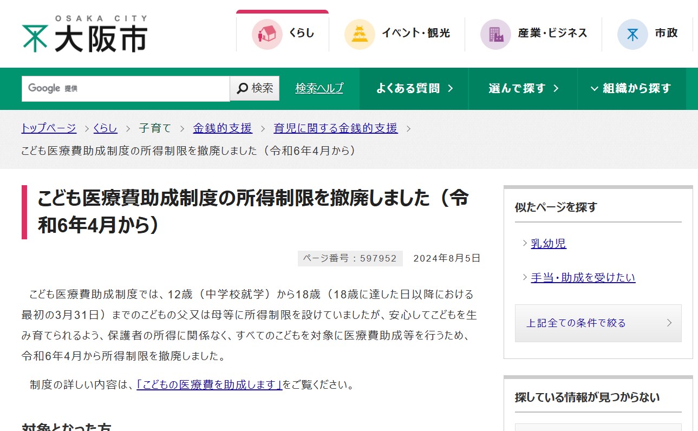
Task: Click the magnifier 検索 search button
Action: 255,88
